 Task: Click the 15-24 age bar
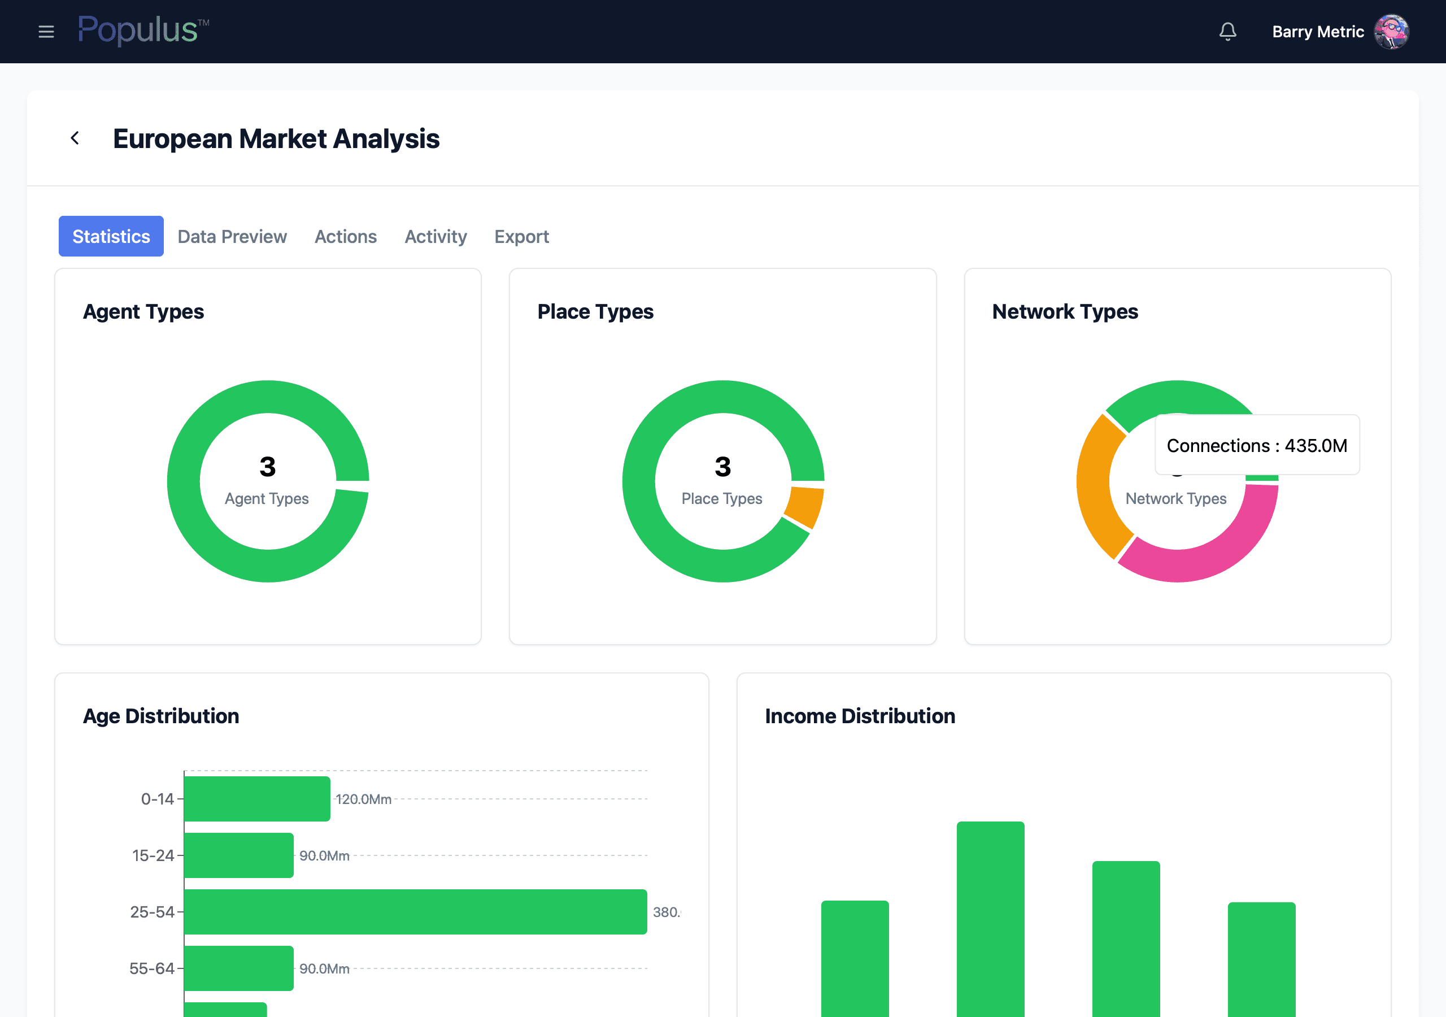239,855
